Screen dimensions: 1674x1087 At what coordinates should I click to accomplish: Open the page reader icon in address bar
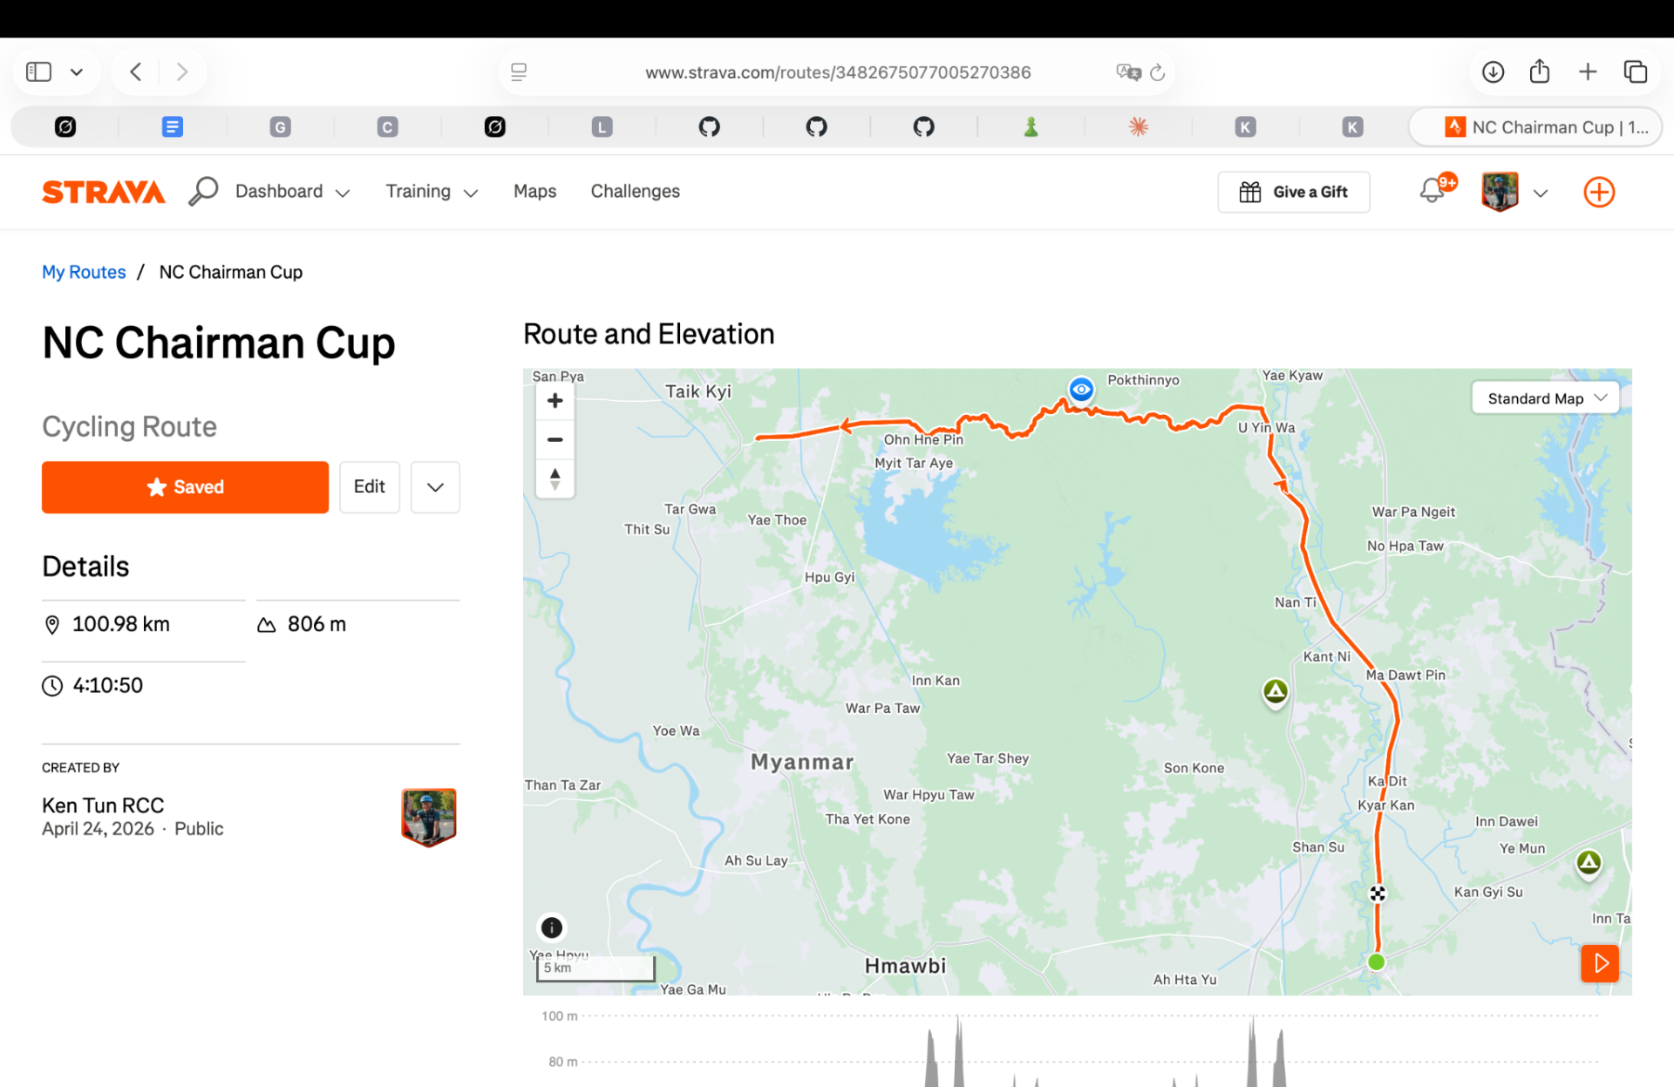click(x=519, y=72)
